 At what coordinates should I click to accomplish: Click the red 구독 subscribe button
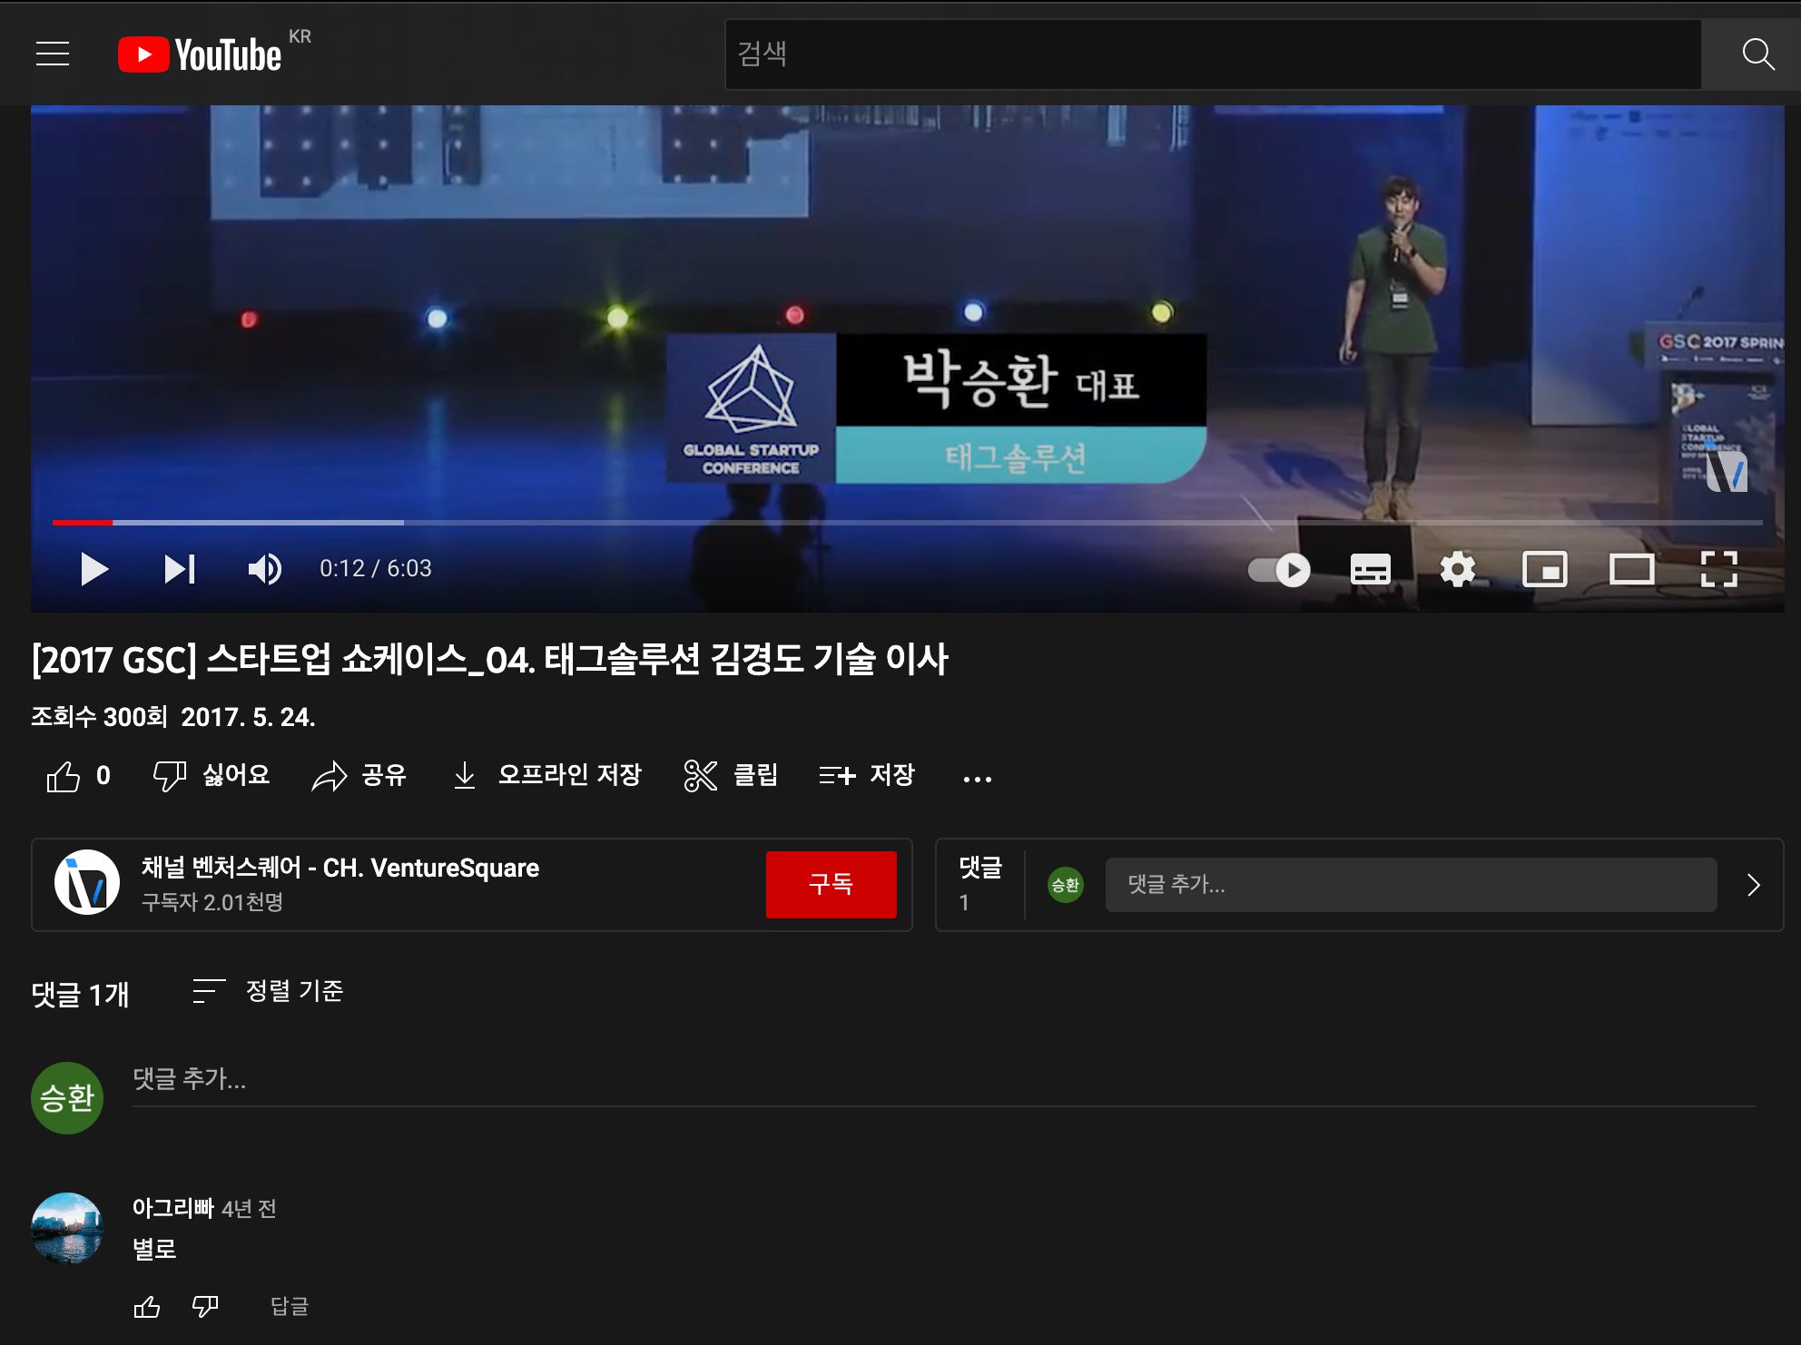(x=832, y=885)
